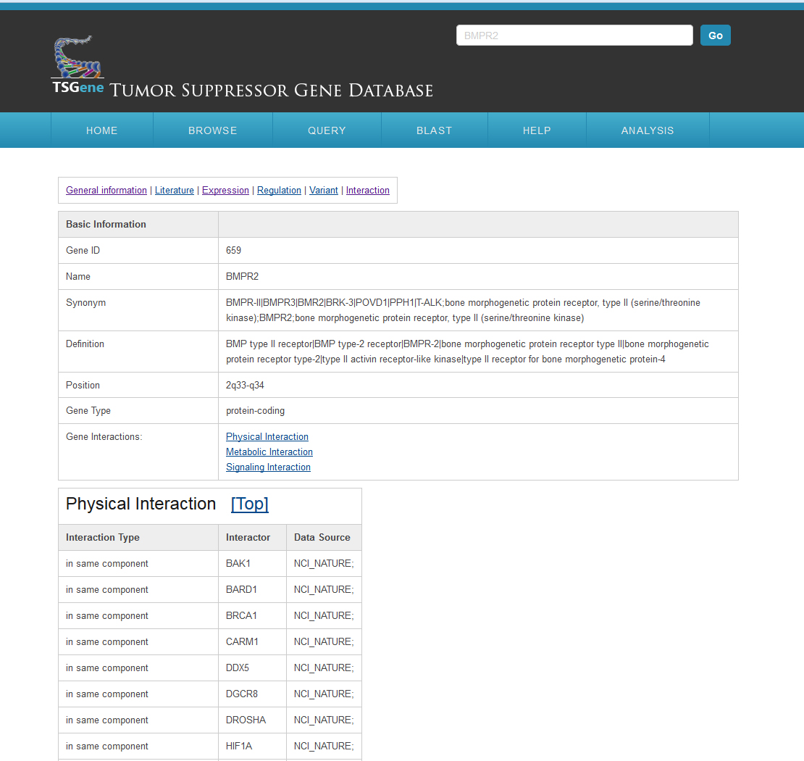Select the BAK1 interactor cell
This screenshot has width=804, height=761.
252,563
